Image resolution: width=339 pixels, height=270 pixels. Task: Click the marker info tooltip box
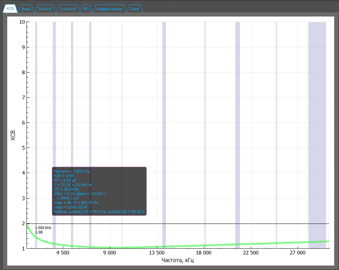point(99,191)
